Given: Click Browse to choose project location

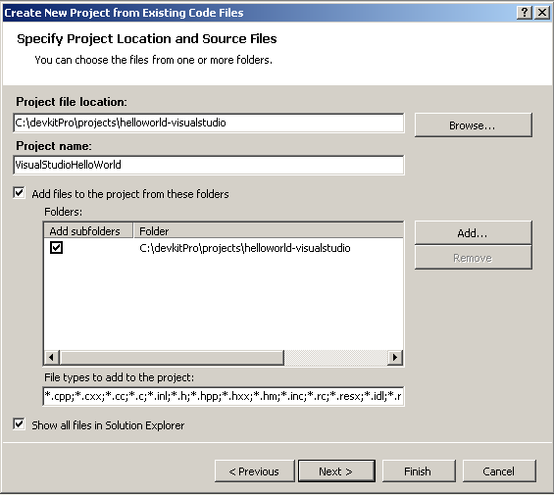Looking at the screenshot, I should coord(473,125).
